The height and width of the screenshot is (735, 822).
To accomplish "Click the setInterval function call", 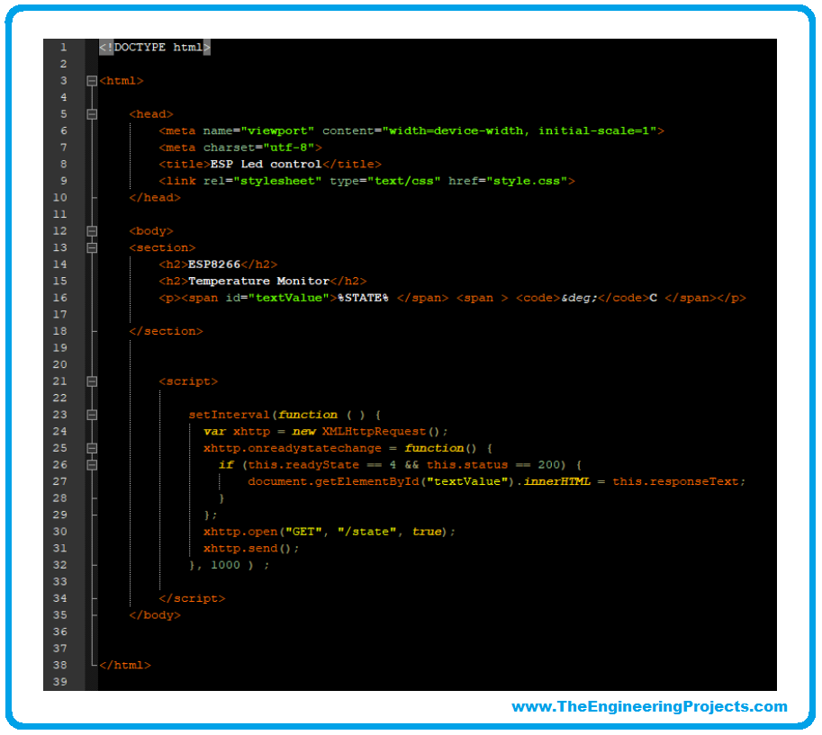I will [x=229, y=415].
